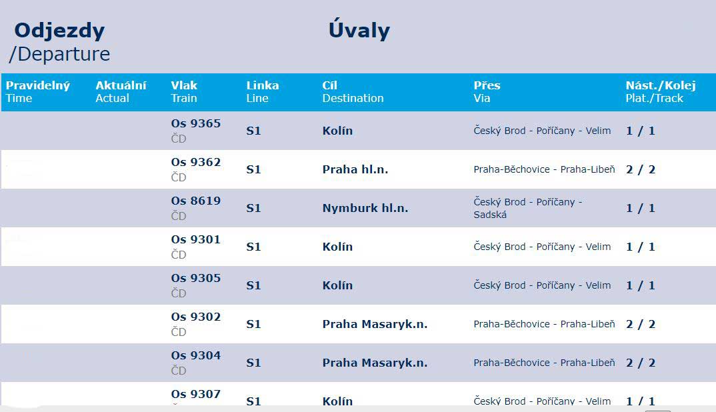Click the Nást./Kolej Plat./Track header
This screenshot has height=412, width=716.
pyautogui.click(x=661, y=92)
